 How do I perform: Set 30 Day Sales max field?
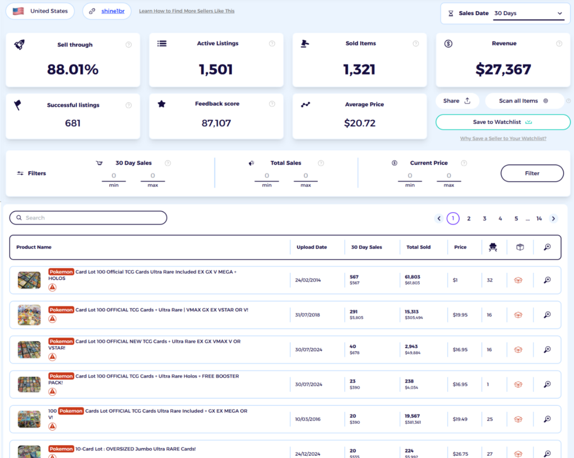click(152, 176)
